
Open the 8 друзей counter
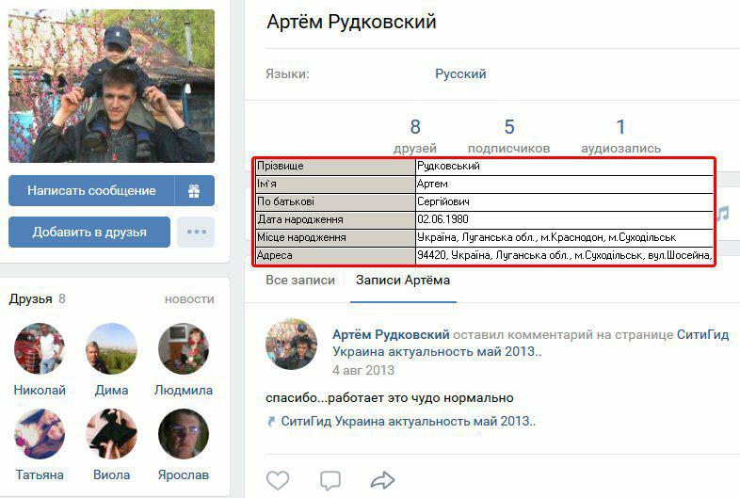point(415,136)
